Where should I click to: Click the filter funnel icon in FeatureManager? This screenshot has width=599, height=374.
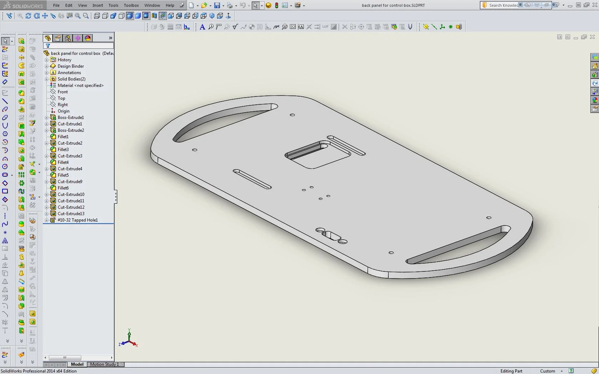coord(48,46)
